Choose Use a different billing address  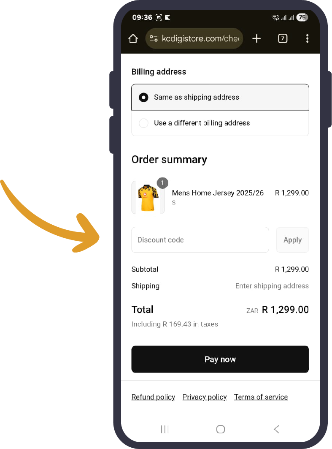pyautogui.click(x=144, y=123)
